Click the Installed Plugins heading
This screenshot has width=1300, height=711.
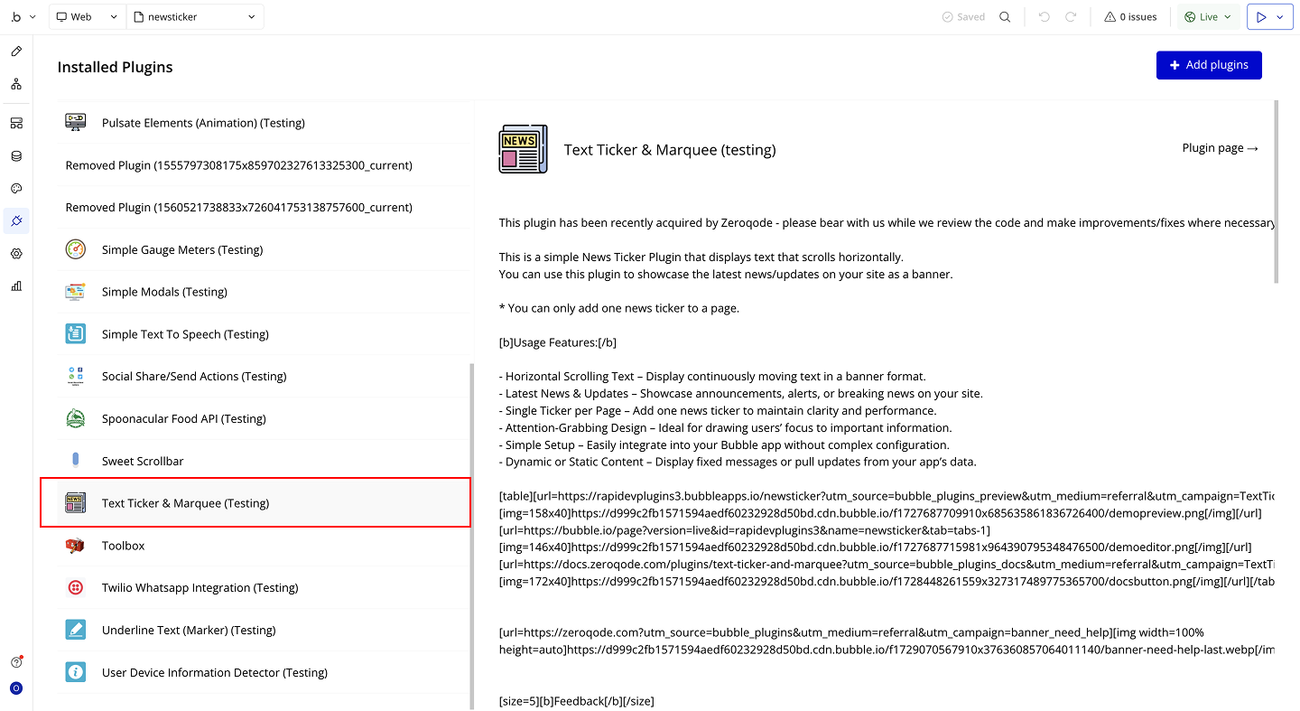click(115, 67)
